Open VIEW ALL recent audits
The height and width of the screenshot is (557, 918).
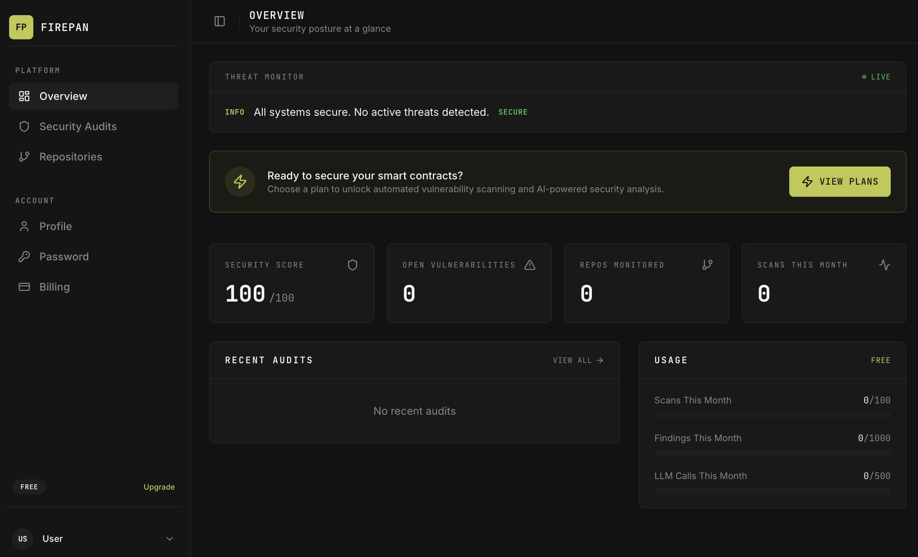(577, 360)
